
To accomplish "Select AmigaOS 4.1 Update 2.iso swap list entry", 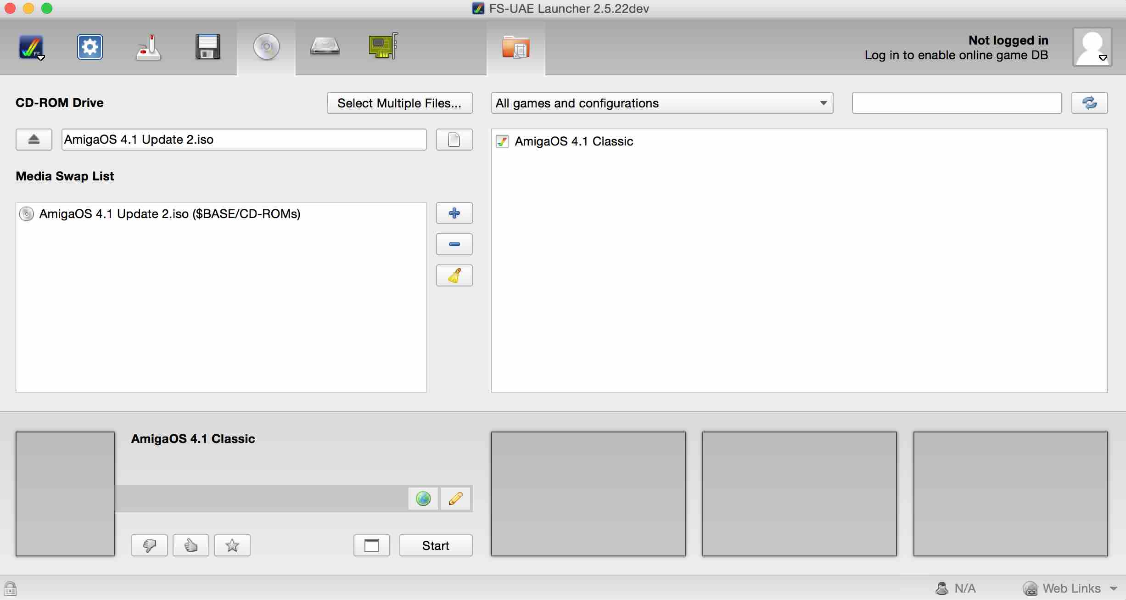I will (x=221, y=214).
